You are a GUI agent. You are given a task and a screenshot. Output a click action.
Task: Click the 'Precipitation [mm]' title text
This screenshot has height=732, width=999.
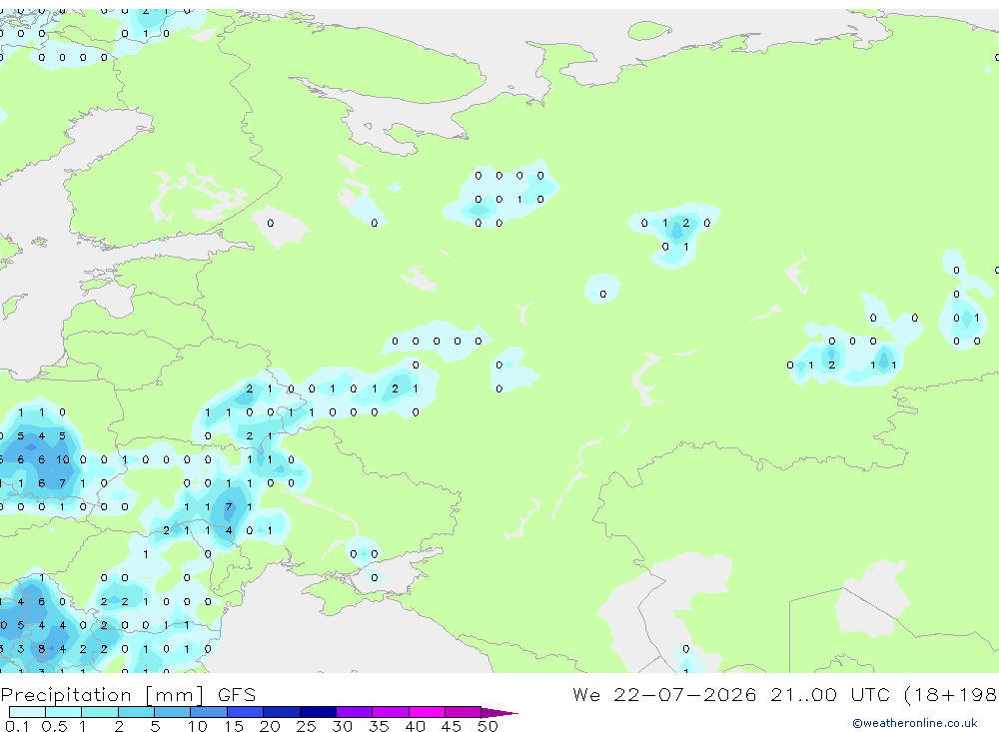(x=103, y=695)
